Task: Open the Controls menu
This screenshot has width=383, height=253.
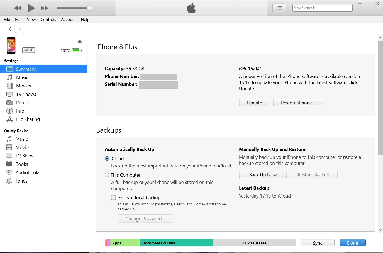Action: click(x=48, y=19)
